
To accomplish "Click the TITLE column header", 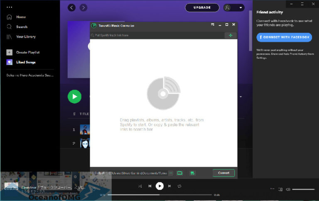I will (84, 114).
